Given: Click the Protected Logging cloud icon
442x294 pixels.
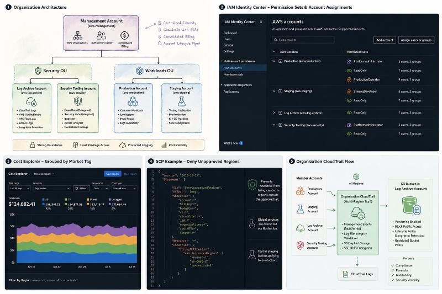Looking at the screenshot, I should click(123, 145).
